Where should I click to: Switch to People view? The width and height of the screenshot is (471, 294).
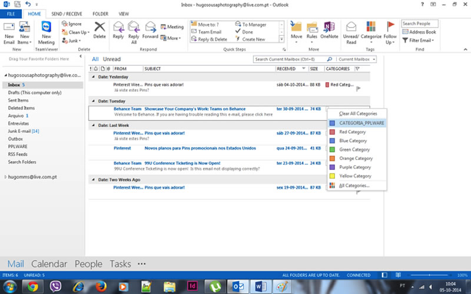(x=88, y=264)
